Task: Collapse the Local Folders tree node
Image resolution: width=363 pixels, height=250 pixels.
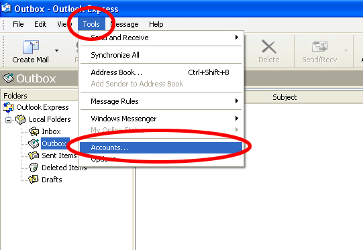Action: click(8, 120)
